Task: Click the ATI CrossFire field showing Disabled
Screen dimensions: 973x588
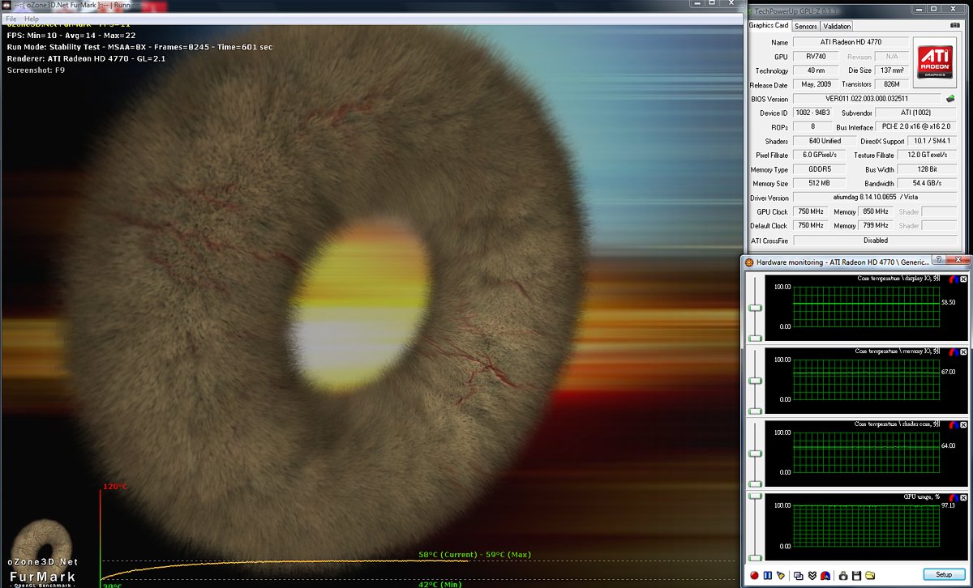Action: tap(875, 241)
